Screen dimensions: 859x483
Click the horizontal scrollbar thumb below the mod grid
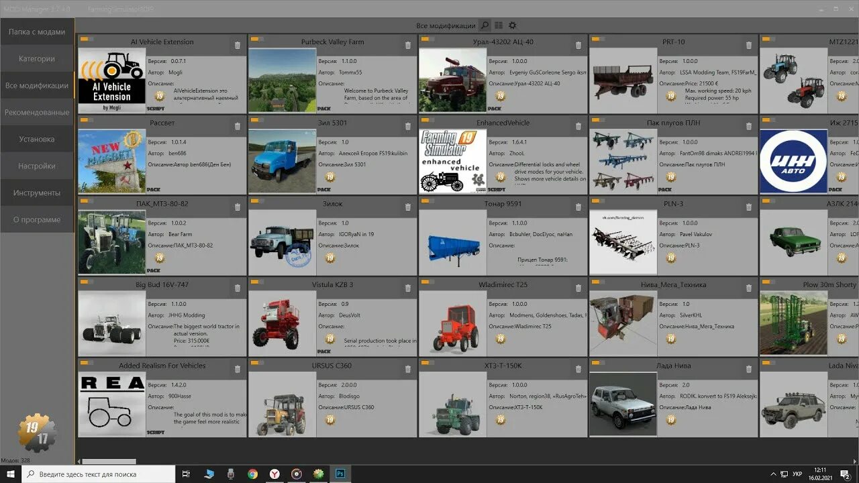click(109, 462)
